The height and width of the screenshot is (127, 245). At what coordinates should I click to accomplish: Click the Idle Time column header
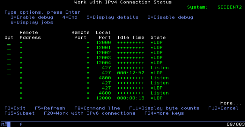[131, 37]
